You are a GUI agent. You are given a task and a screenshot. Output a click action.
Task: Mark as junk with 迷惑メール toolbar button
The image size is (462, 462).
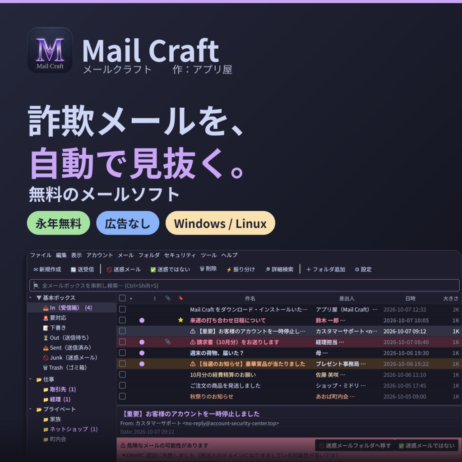pyautogui.click(x=124, y=269)
